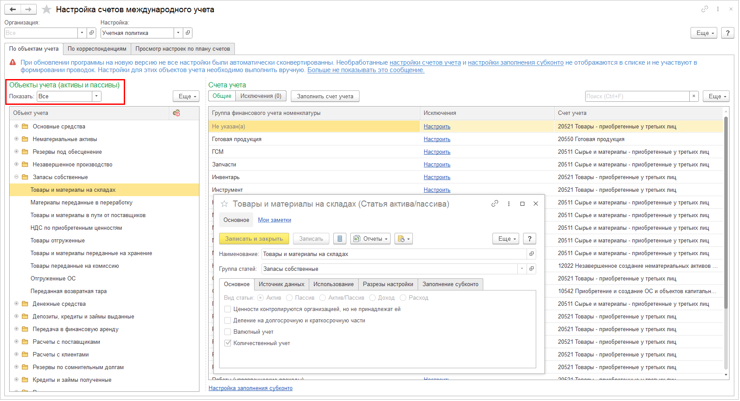Screen dimensions: 740x401
Task: Click the back navigation arrow
Action: coord(13,9)
